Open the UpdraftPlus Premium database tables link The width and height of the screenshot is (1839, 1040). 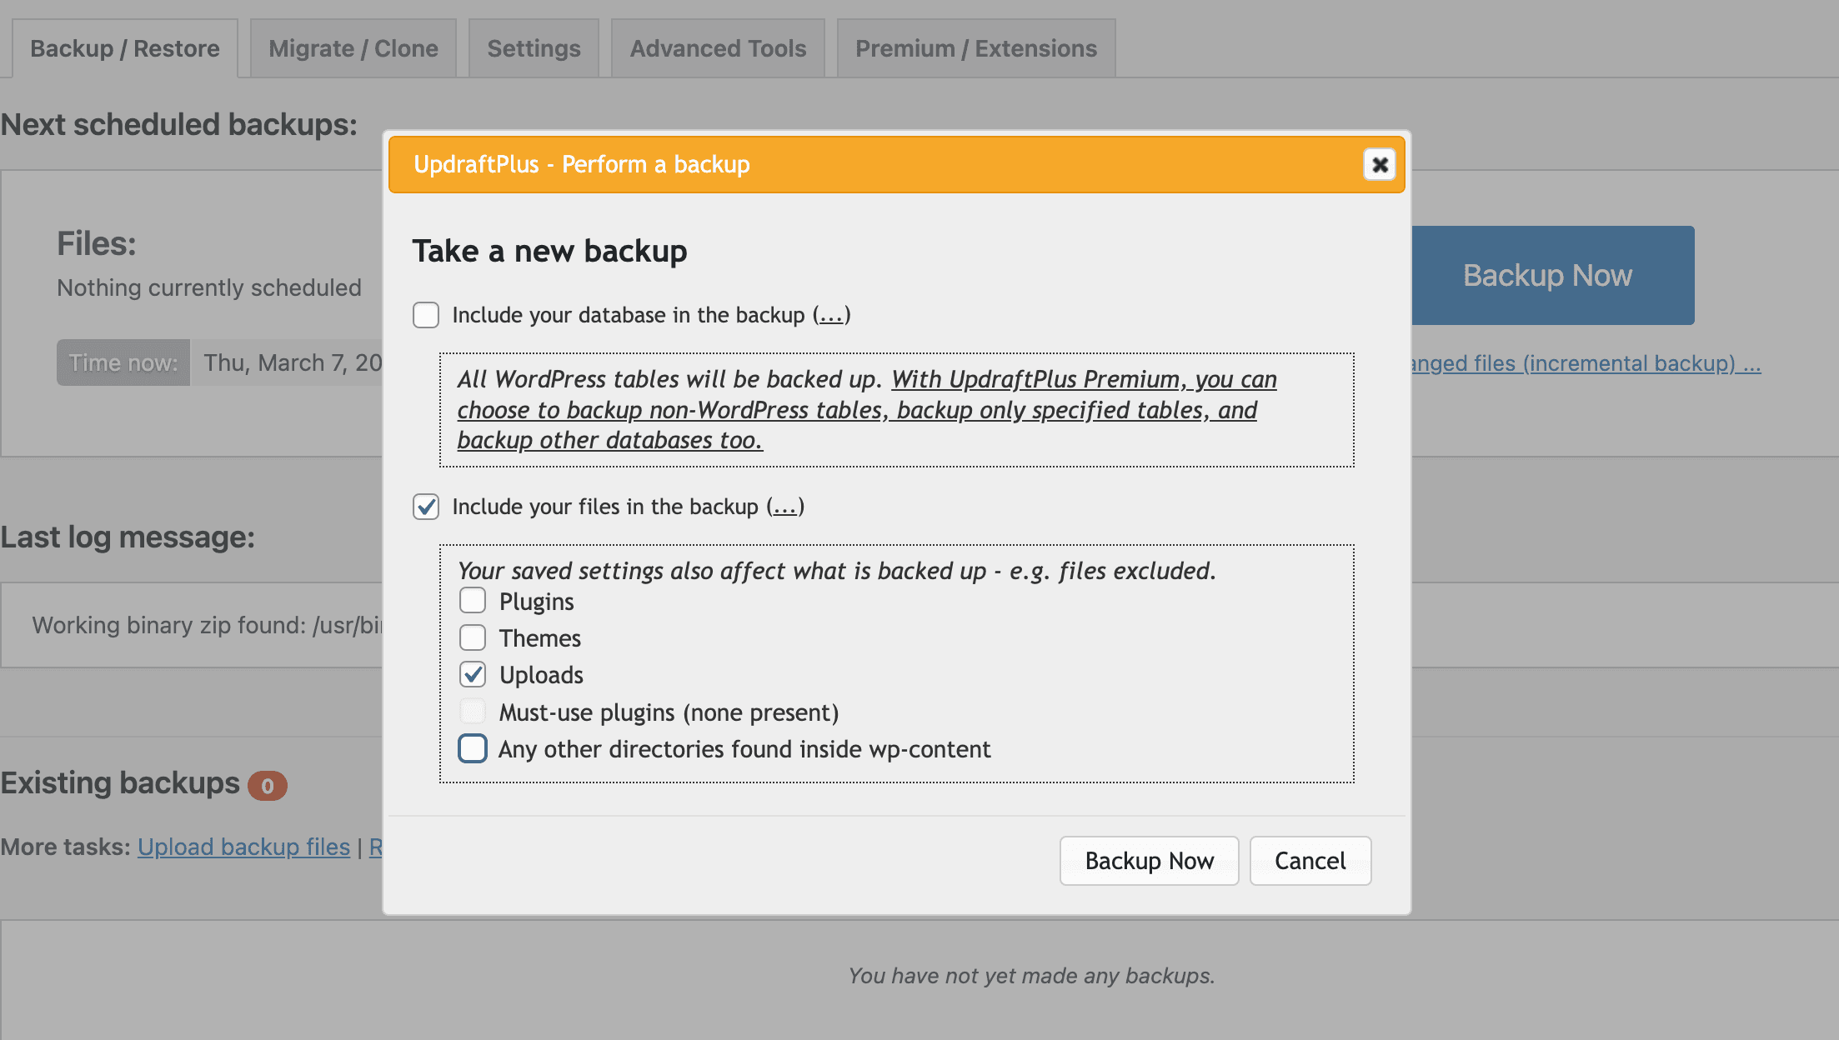pos(867,410)
